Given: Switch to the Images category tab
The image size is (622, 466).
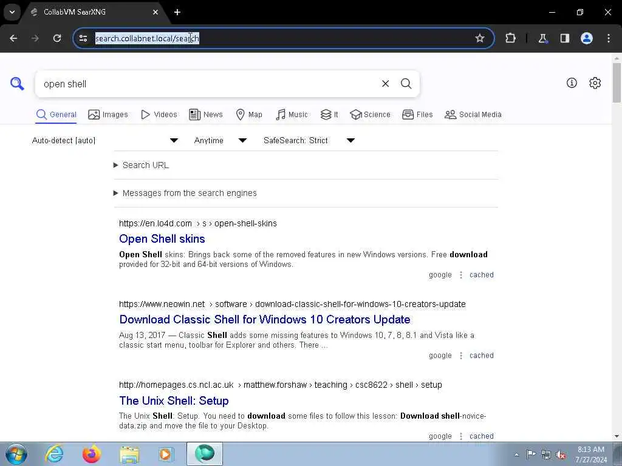Looking at the screenshot, I should pos(108,115).
